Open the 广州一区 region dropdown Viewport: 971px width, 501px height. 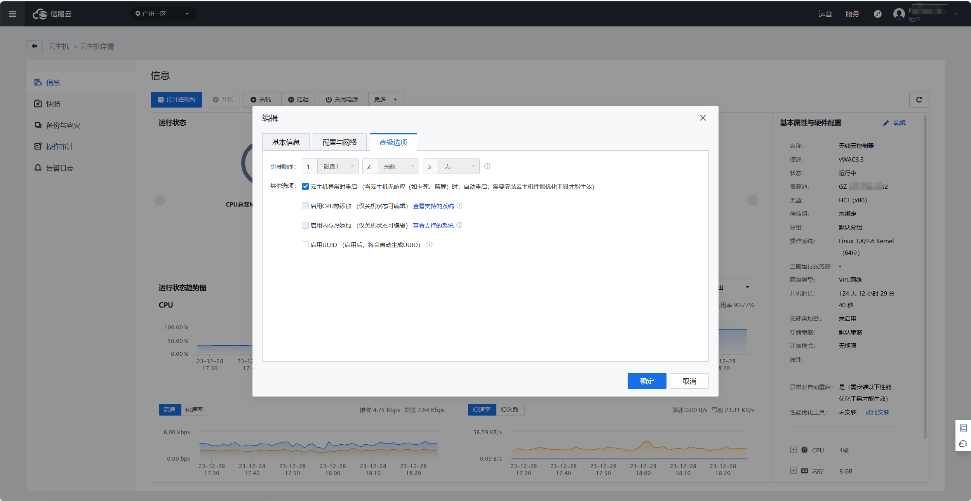coord(162,14)
